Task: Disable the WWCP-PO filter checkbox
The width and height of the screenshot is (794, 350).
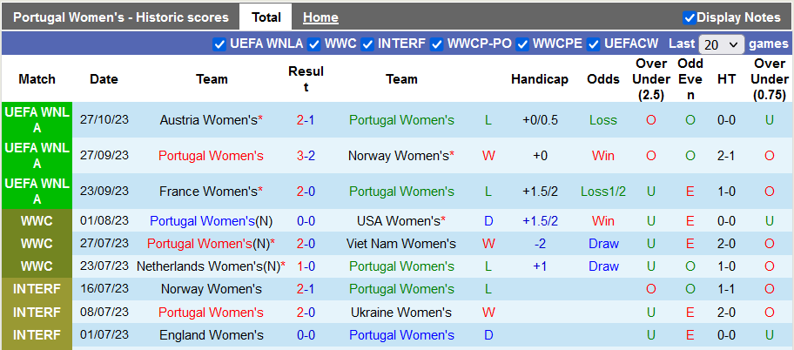Action: click(x=437, y=44)
